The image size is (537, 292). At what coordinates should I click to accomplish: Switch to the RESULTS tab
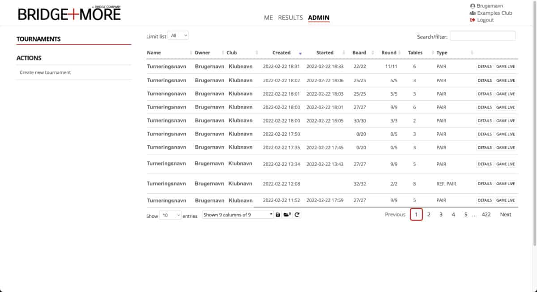pyautogui.click(x=290, y=18)
